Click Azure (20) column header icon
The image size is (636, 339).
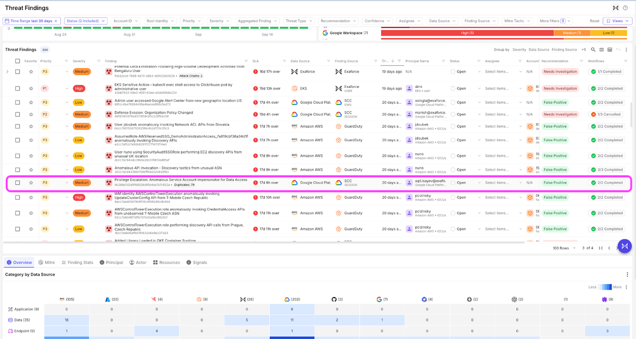pos(108,299)
